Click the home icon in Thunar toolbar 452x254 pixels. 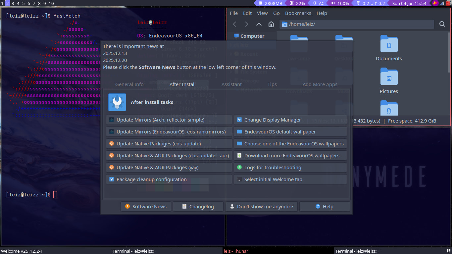click(271, 24)
